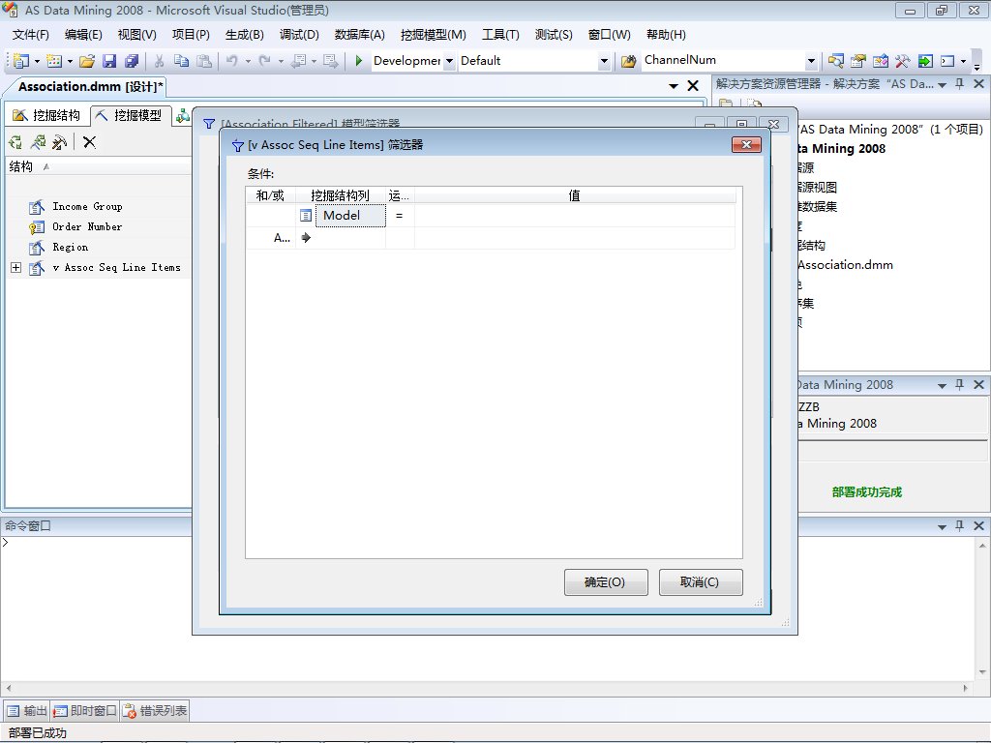Viewport: 991px width, 743px height.
Task: Open the Development configuration dropdown
Action: click(449, 61)
